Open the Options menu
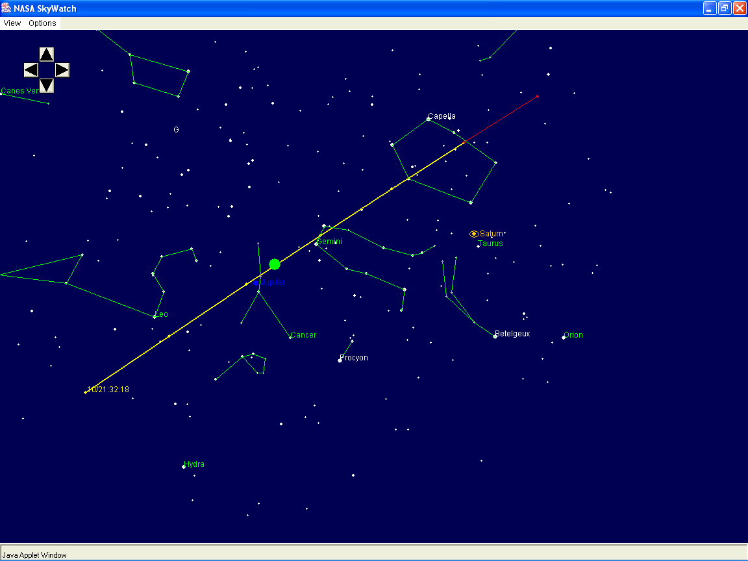This screenshot has width=748, height=561. (x=43, y=23)
